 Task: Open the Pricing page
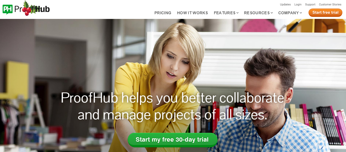[163, 13]
